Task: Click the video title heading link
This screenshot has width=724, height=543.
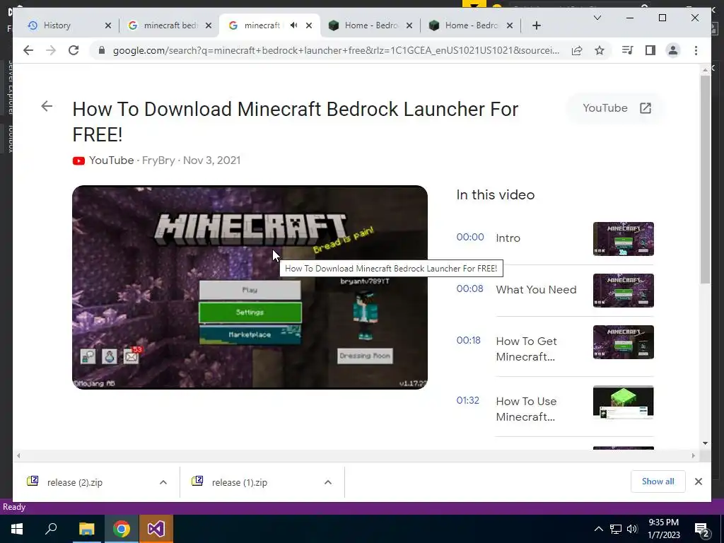Action: point(296,122)
